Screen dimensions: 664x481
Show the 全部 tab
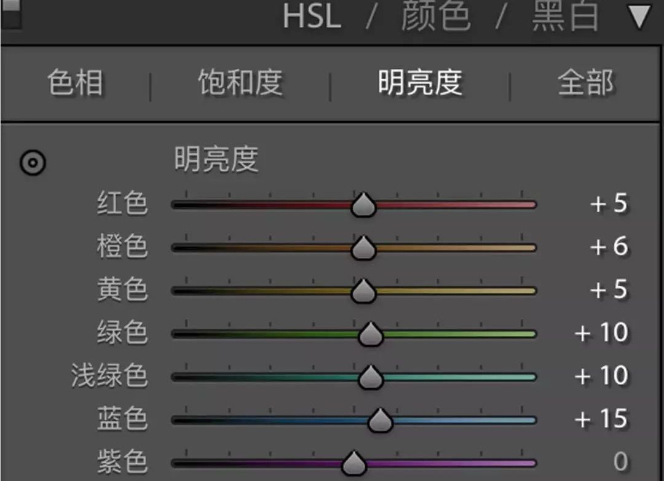coord(586,82)
